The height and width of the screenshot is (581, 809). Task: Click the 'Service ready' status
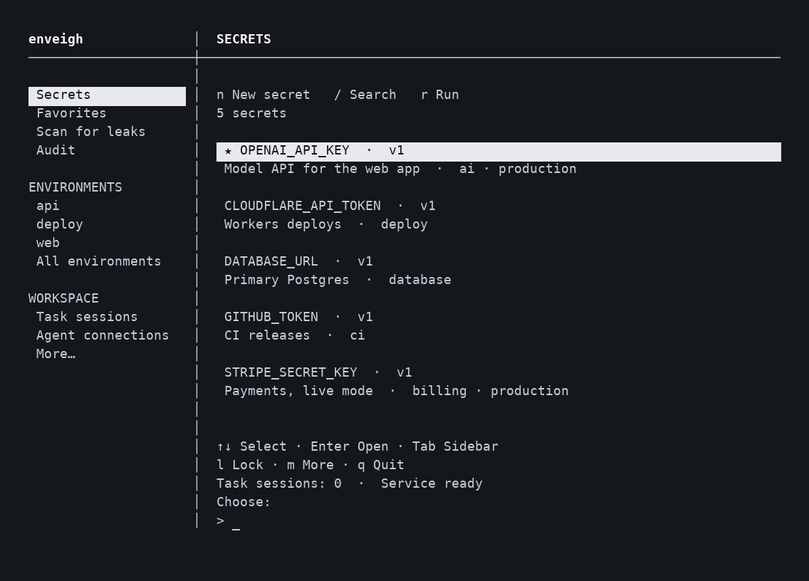(432, 484)
